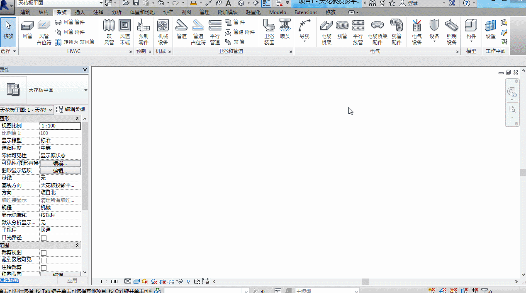Expand the 选择 panel dropdown
The height and width of the screenshot is (293, 526).
point(9,51)
